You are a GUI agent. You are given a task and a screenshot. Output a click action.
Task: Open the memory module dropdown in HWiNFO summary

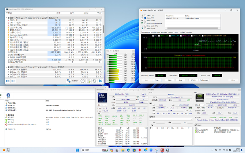click(x=171, y=119)
